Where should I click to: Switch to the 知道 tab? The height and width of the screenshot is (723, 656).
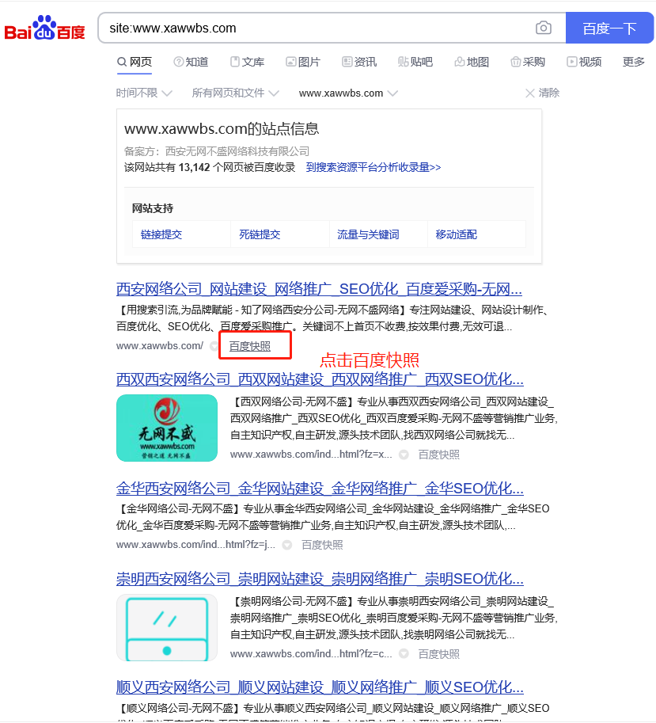[191, 62]
